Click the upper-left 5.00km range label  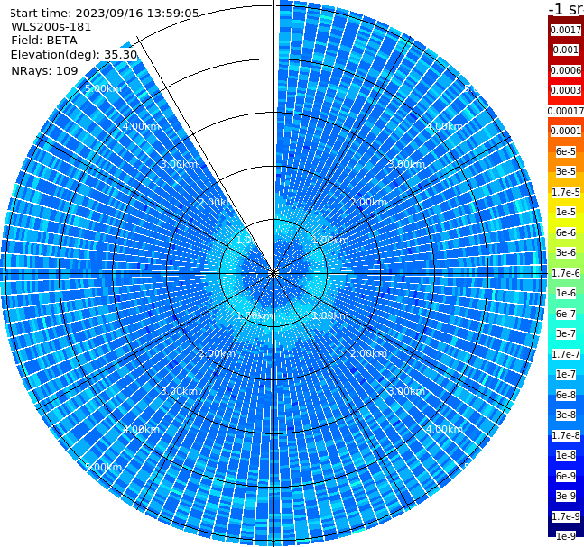[103, 88]
